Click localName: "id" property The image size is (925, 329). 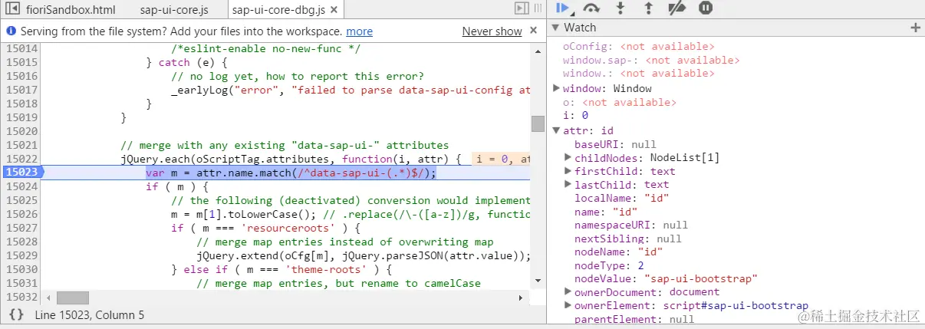(x=622, y=199)
